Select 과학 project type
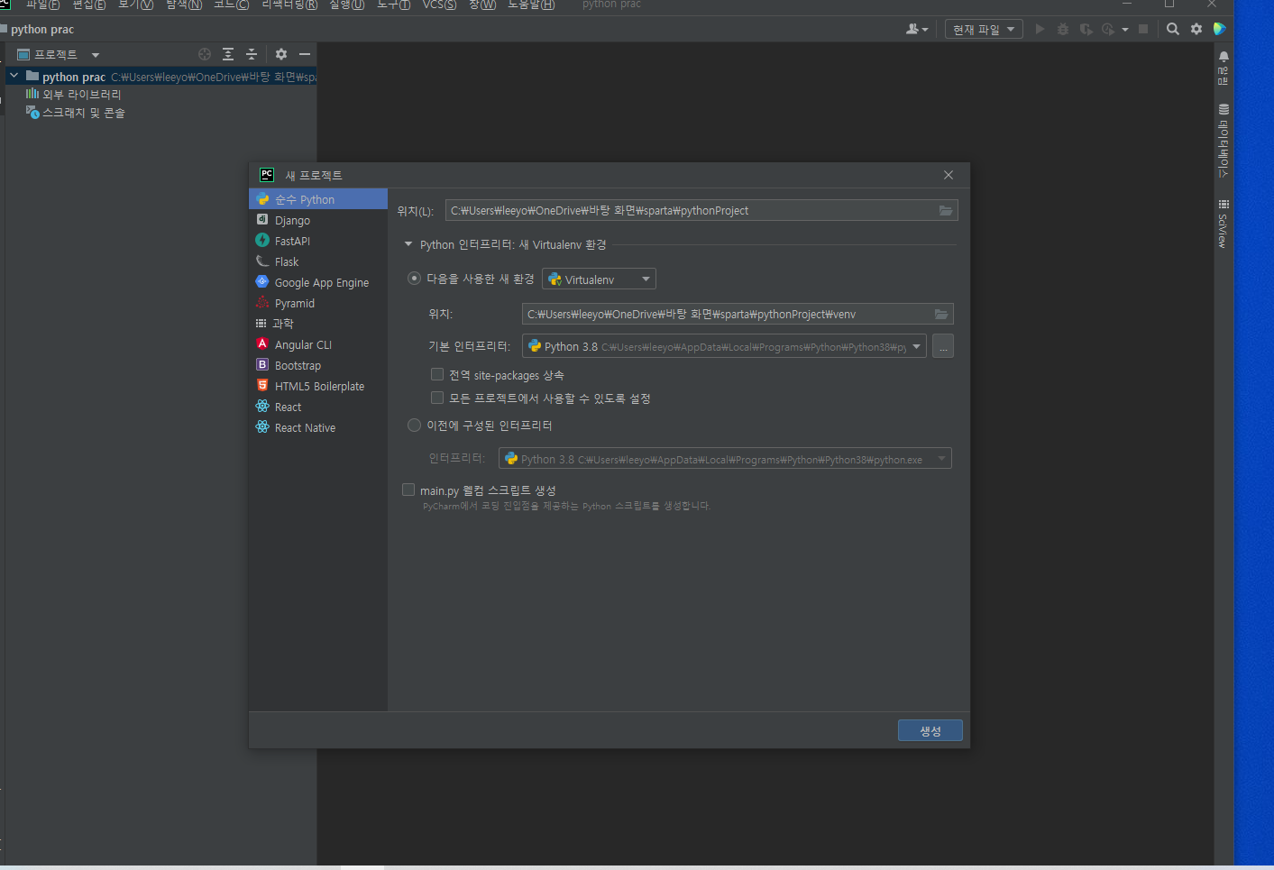Screen dimensions: 1274x870 point(317,324)
